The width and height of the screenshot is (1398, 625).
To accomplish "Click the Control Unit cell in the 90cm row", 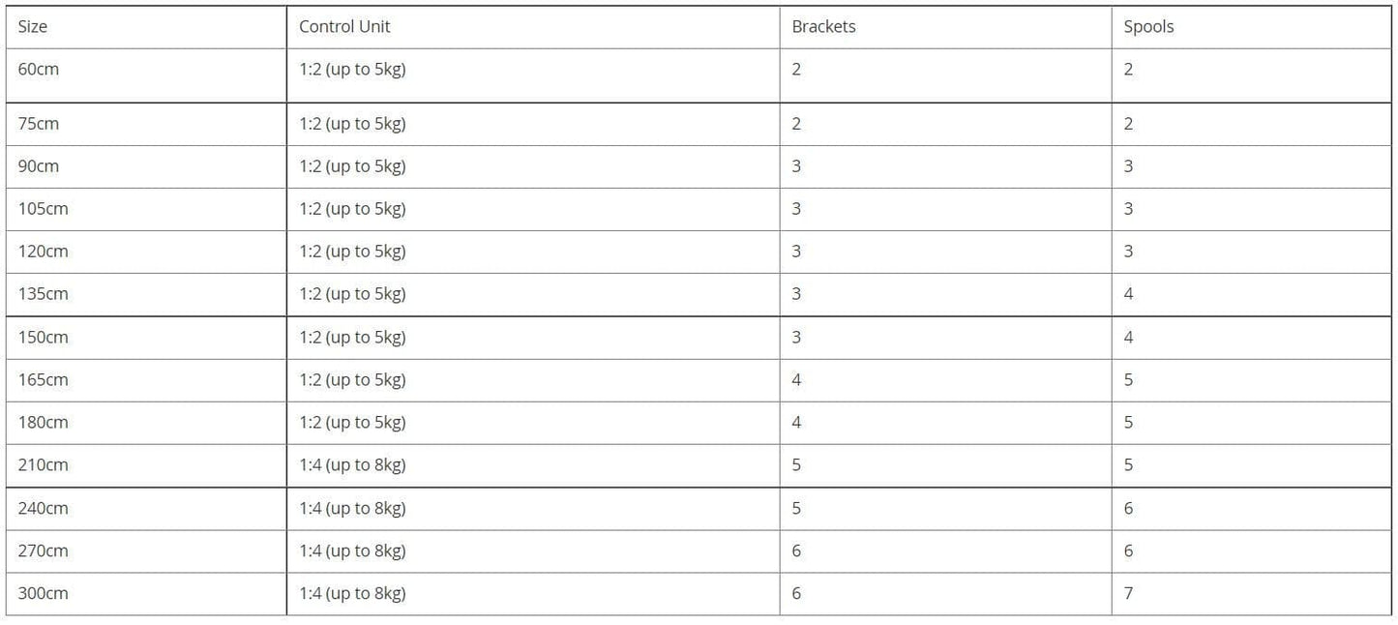I will pyautogui.click(x=352, y=166).
